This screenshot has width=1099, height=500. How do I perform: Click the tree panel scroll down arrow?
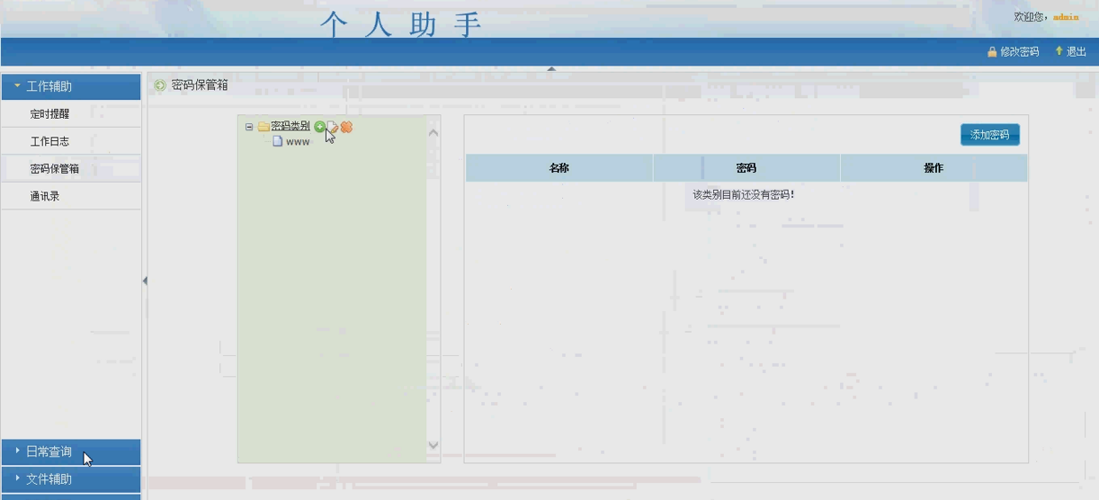coord(433,445)
